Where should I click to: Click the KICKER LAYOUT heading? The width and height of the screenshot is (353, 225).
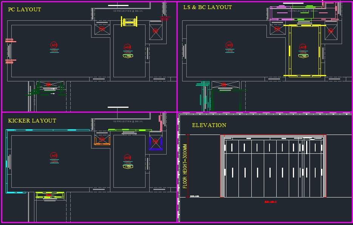[32, 121]
